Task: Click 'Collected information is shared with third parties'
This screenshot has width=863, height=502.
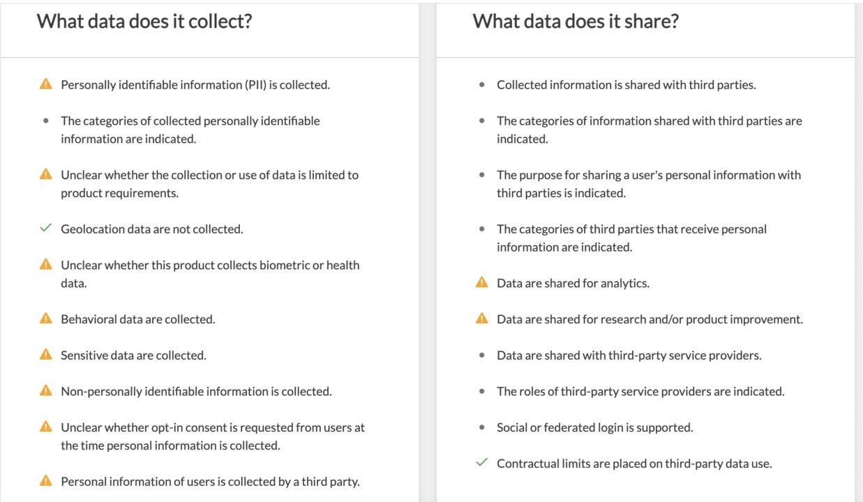Action: (626, 85)
